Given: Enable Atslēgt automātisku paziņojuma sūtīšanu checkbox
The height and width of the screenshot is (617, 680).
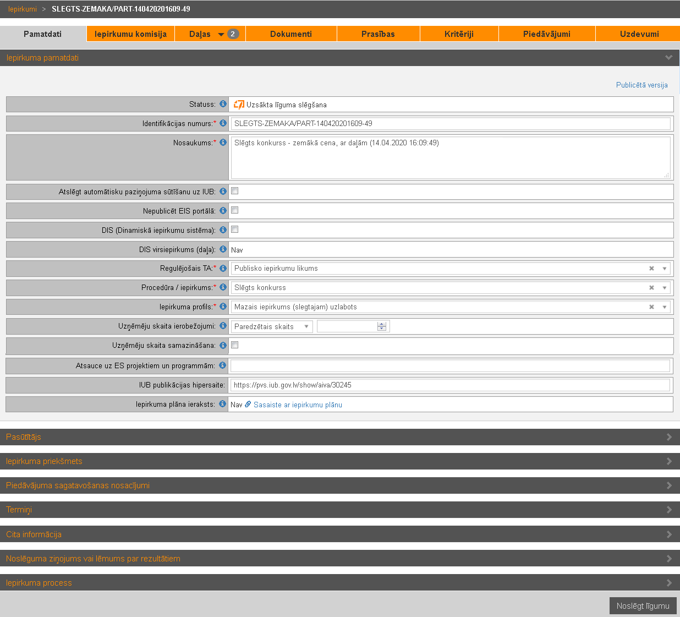Looking at the screenshot, I should click(235, 191).
